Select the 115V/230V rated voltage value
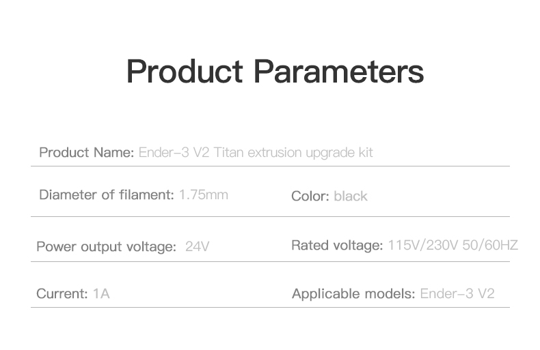 [x=422, y=245]
